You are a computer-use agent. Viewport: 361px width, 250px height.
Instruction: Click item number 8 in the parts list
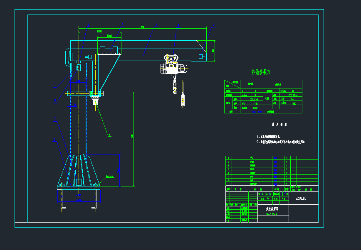click(228, 158)
